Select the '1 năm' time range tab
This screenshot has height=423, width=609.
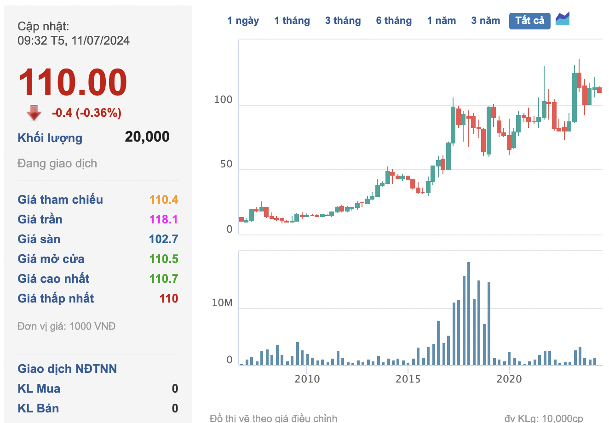(x=442, y=21)
